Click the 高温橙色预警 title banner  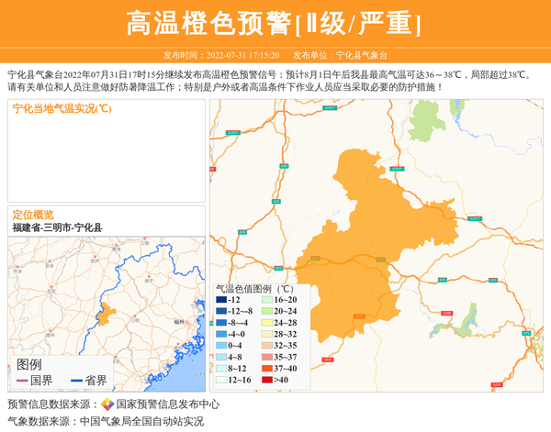click(x=275, y=23)
